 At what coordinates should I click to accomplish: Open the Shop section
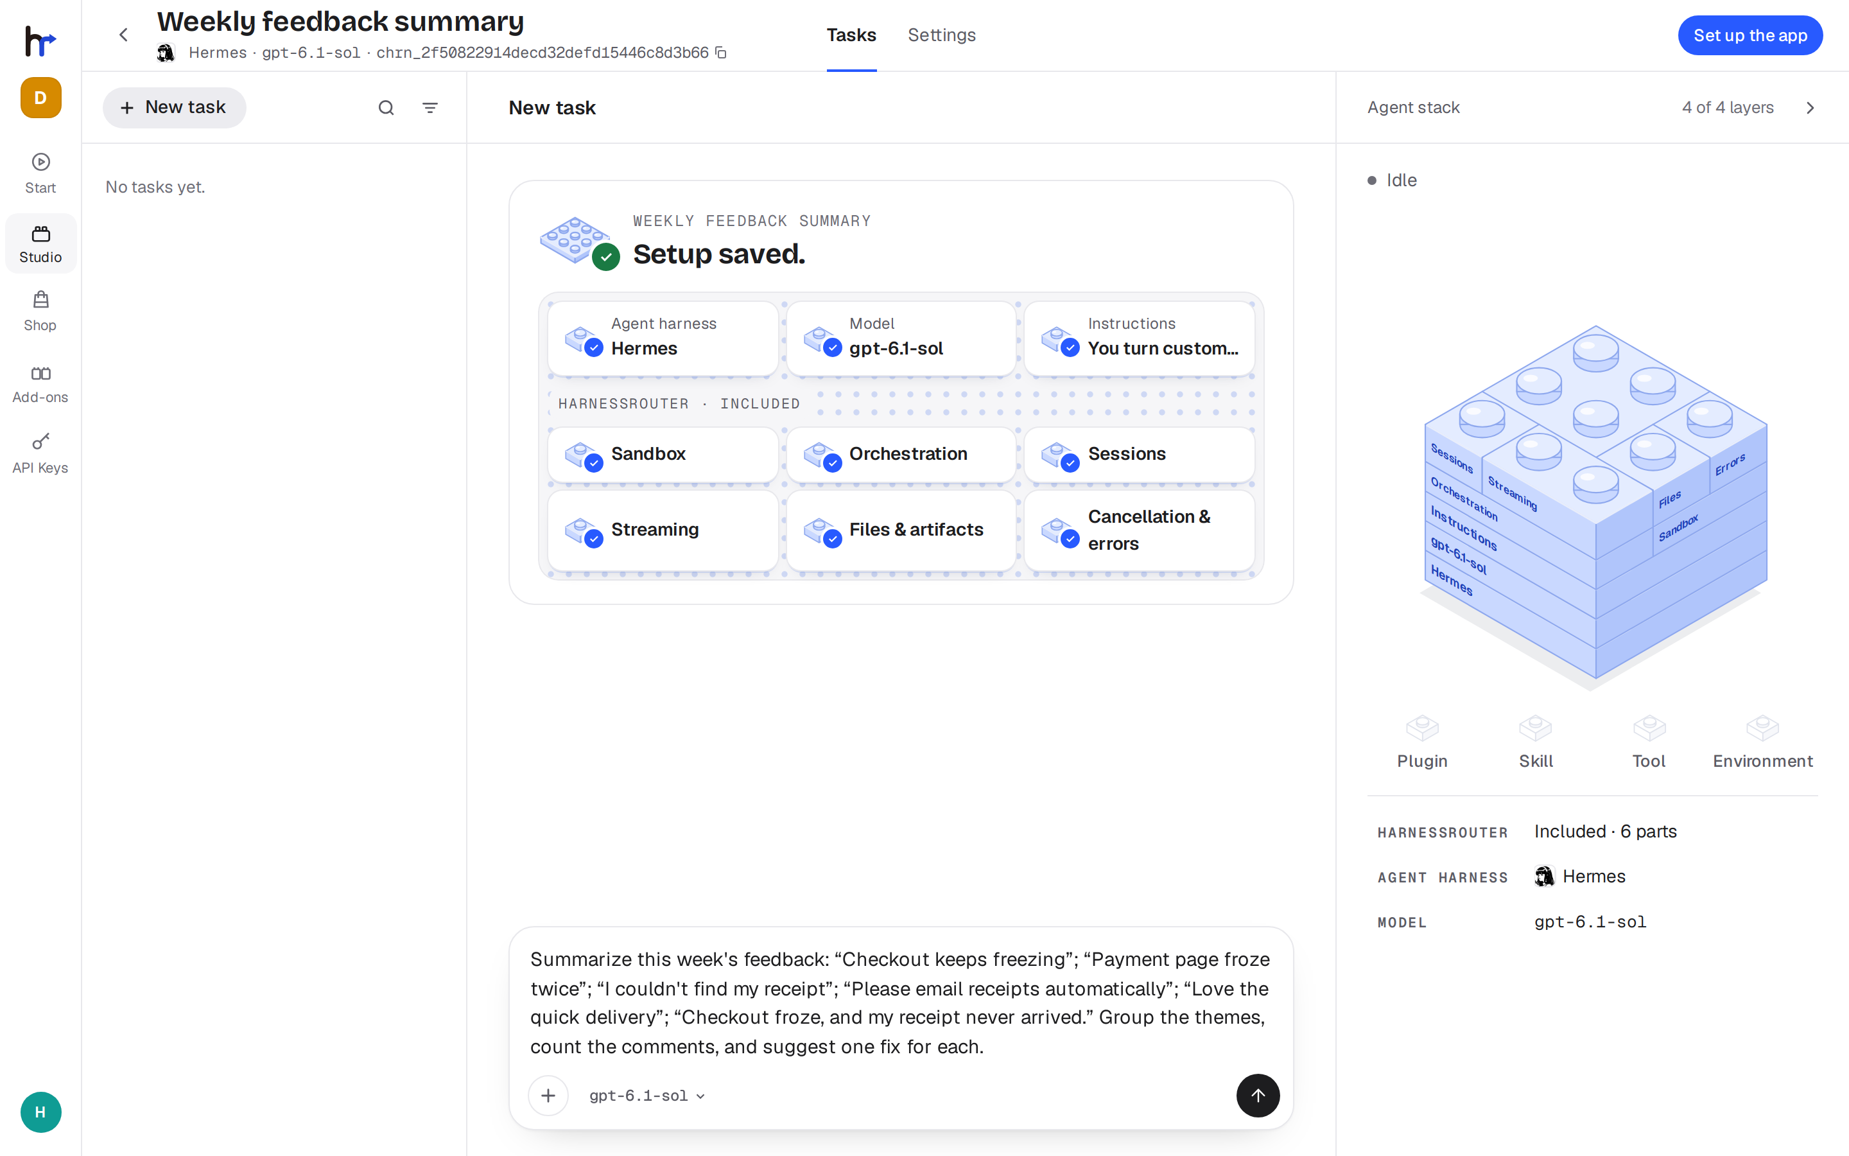click(40, 311)
